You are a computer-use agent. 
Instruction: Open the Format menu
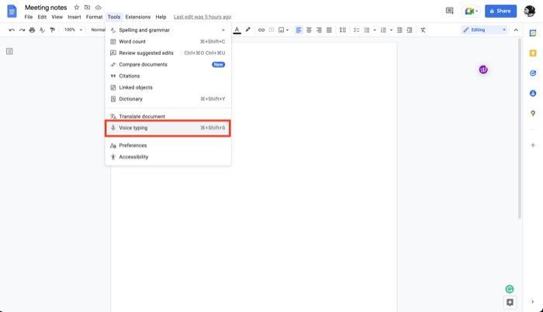[94, 17]
